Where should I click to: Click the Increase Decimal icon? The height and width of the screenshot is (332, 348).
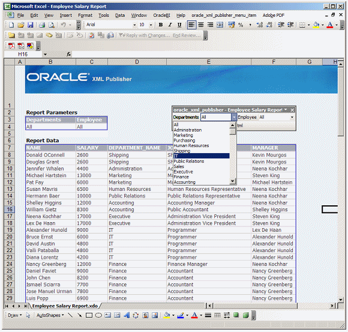tap(259, 25)
